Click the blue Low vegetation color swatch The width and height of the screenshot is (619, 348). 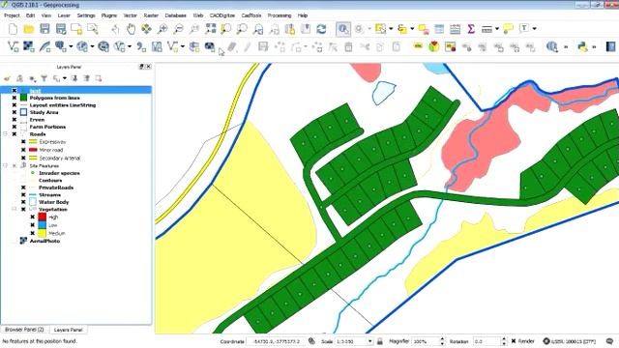[x=43, y=225]
